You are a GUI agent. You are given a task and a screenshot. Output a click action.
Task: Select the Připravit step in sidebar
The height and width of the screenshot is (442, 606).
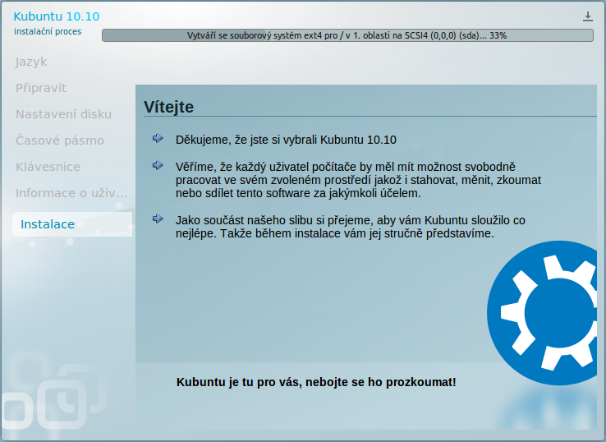[x=41, y=88]
